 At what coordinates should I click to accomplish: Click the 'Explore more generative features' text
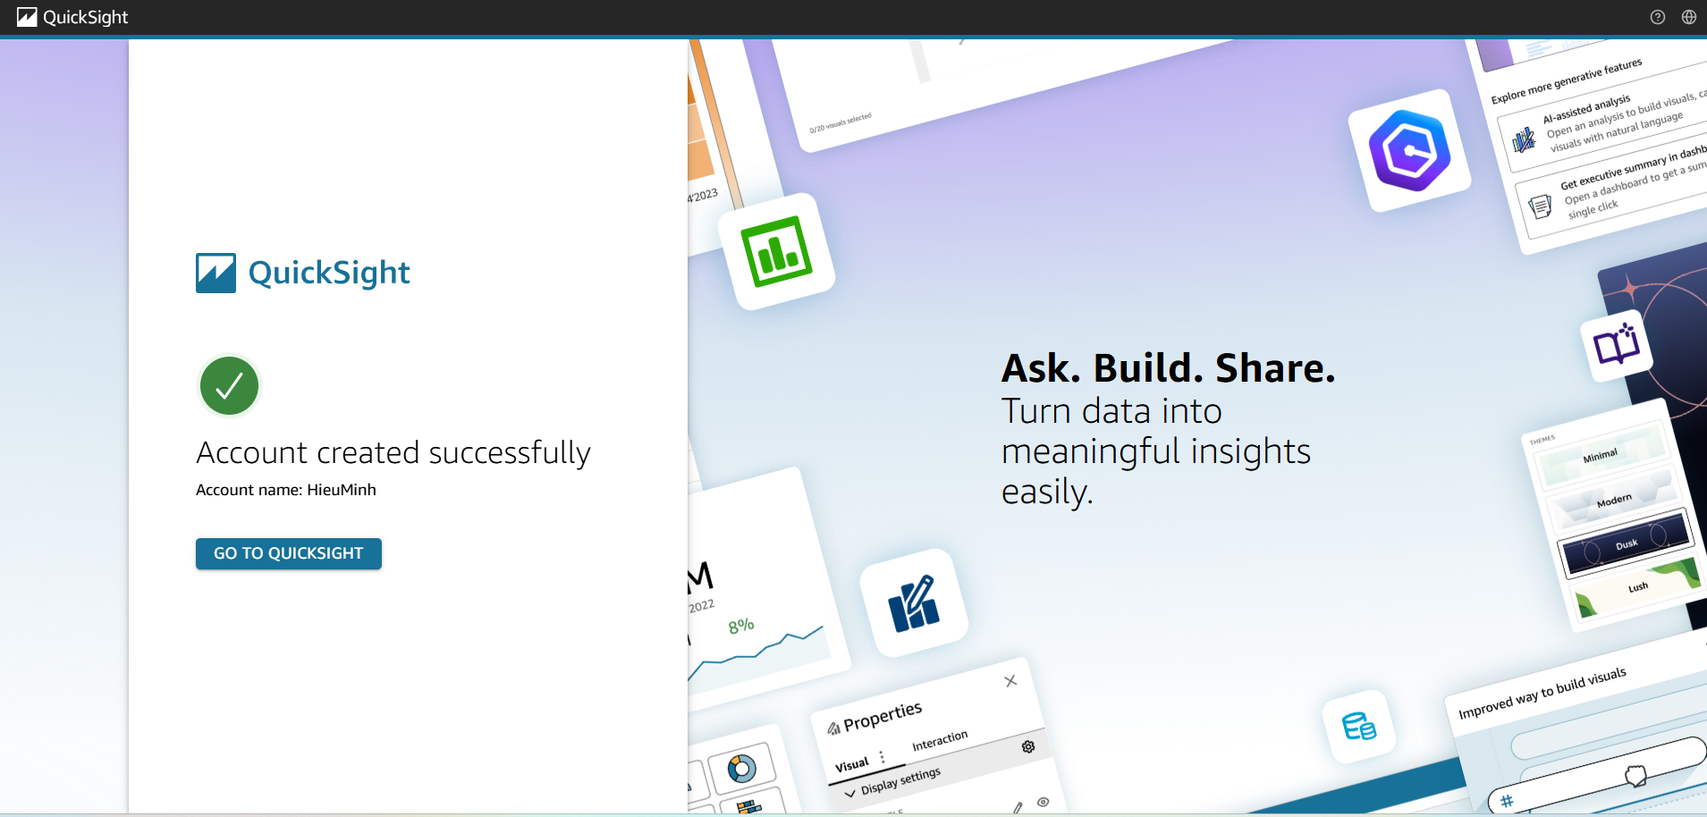click(1566, 80)
